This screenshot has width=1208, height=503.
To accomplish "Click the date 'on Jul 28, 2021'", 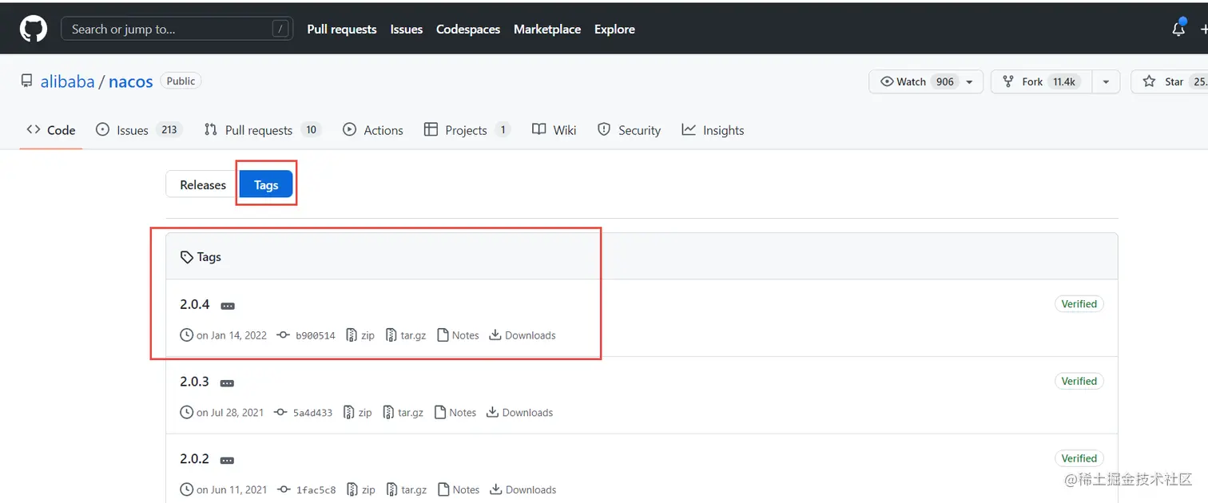I will coord(230,413).
